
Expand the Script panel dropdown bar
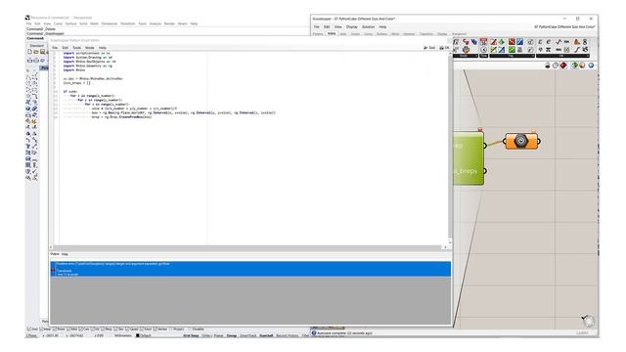pos(466,56)
